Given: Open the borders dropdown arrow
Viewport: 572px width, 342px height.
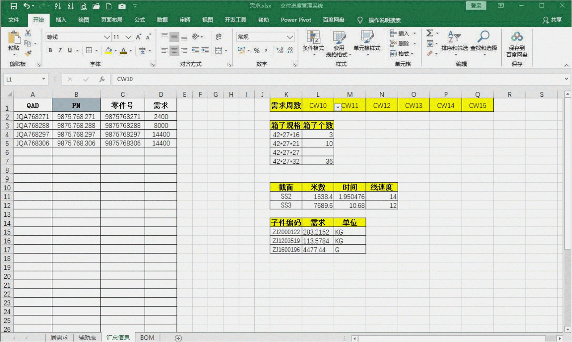Looking at the screenshot, I should point(97,50).
